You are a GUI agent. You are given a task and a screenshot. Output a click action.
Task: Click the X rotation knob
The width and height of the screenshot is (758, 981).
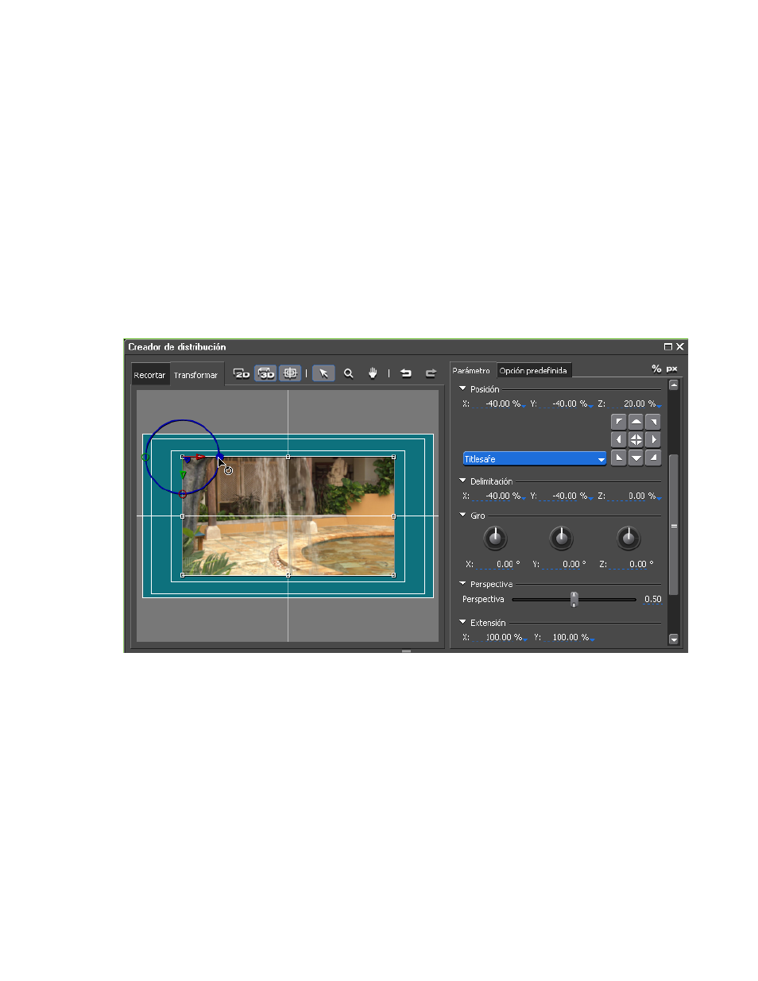point(495,539)
